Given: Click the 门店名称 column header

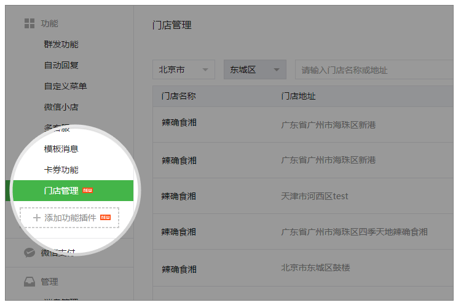Looking at the screenshot, I should (178, 97).
